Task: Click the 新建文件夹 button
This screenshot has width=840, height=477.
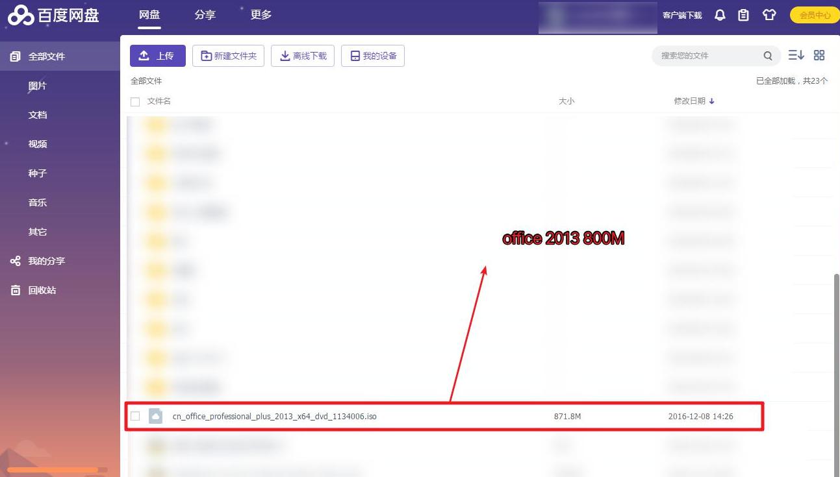Action: click(x=229, y=56)
